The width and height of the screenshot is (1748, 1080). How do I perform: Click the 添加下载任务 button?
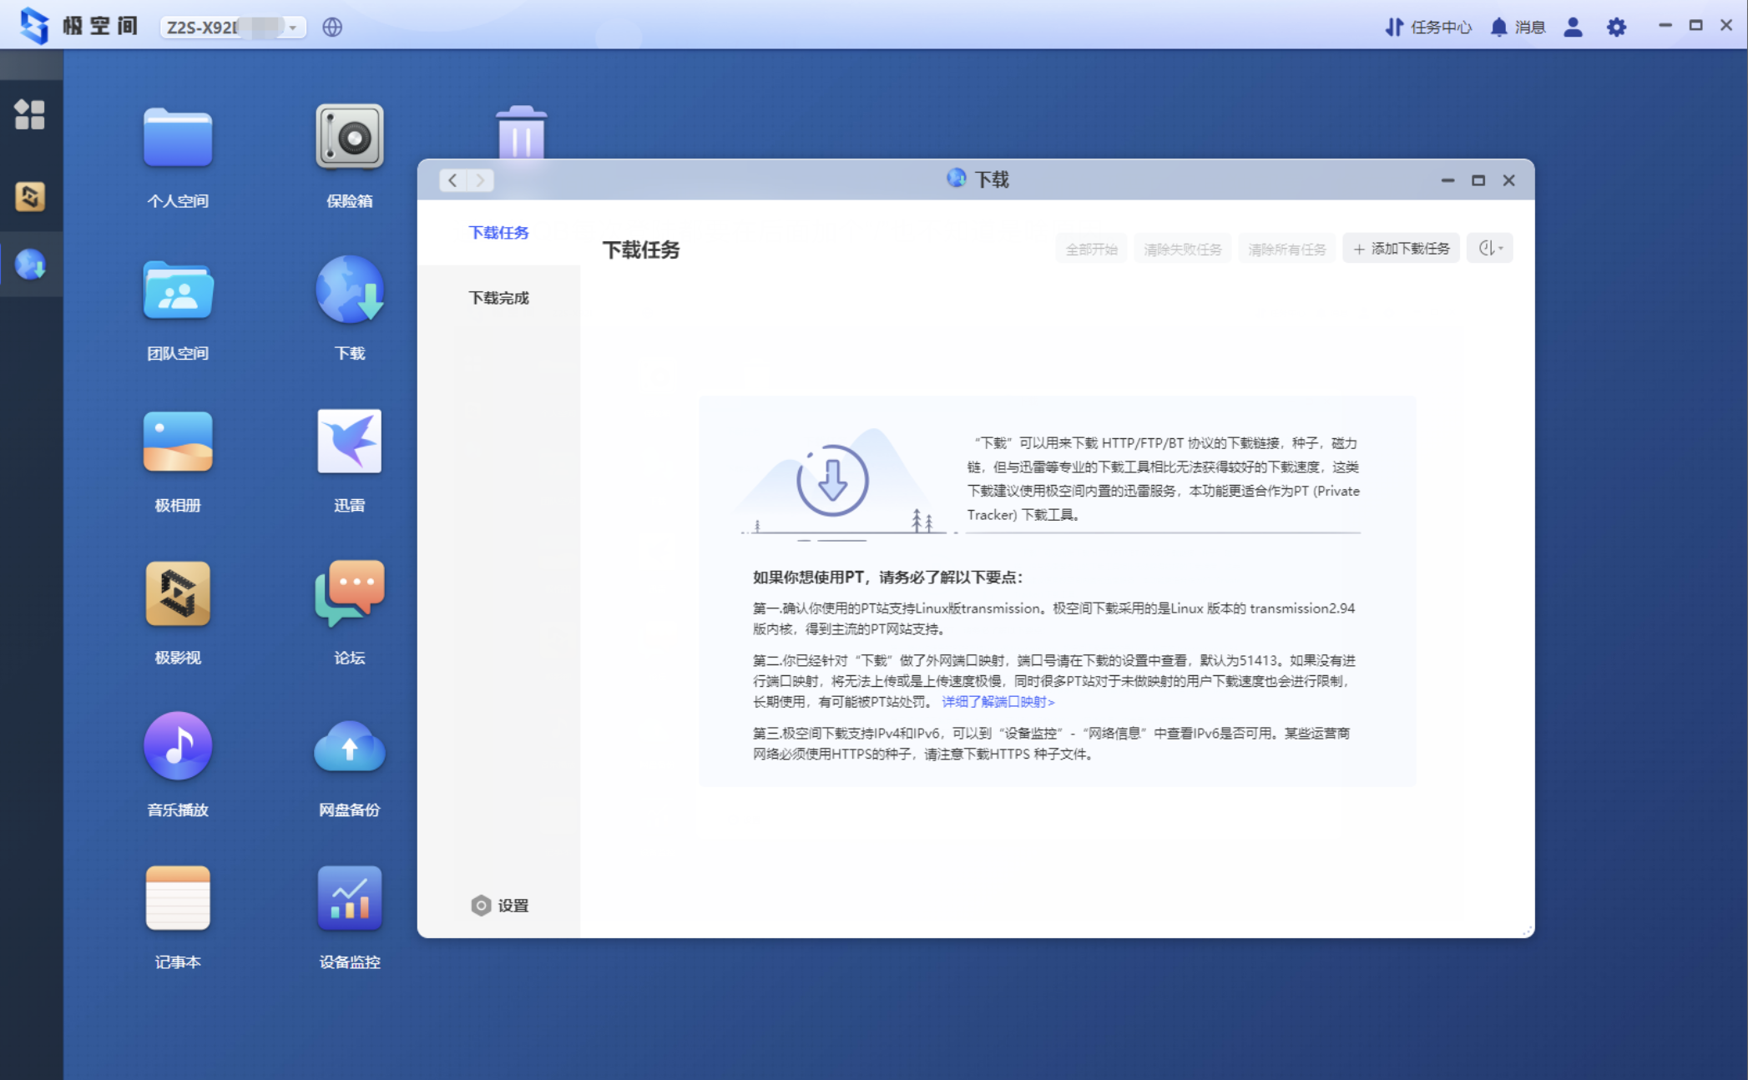point(1401,249)
